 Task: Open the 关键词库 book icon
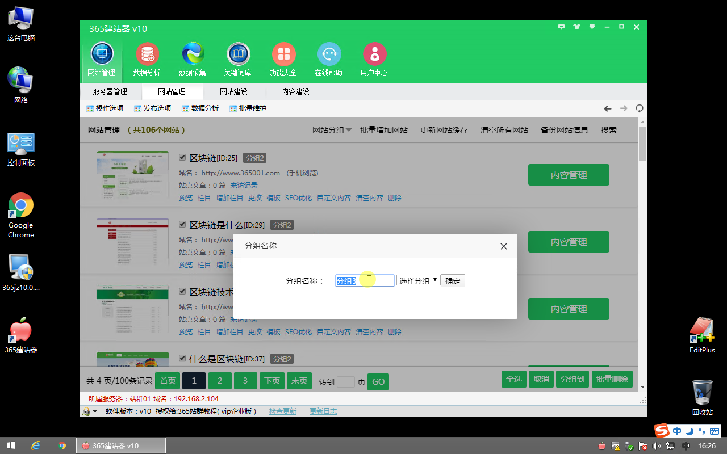pyautogui.click(x=238, y=60)
